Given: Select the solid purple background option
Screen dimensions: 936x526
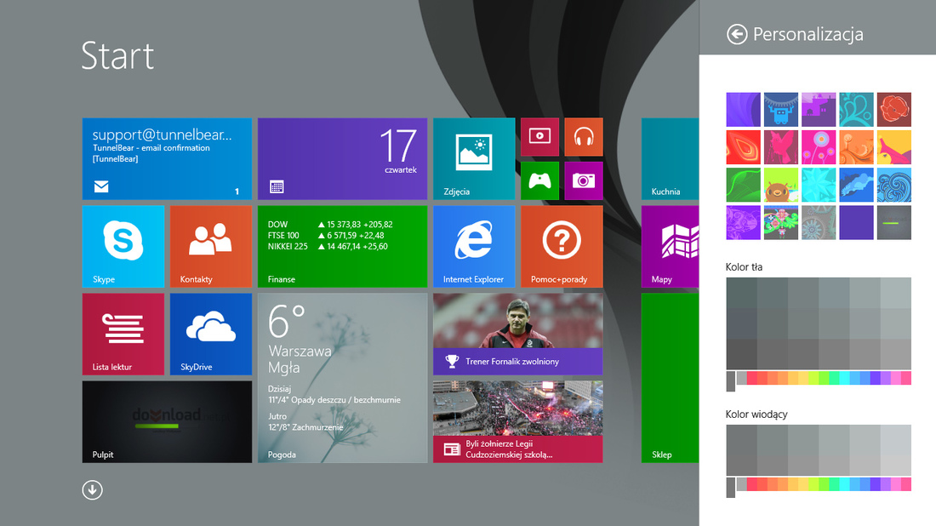Looking at the screenshot, I should coord(856,222).
